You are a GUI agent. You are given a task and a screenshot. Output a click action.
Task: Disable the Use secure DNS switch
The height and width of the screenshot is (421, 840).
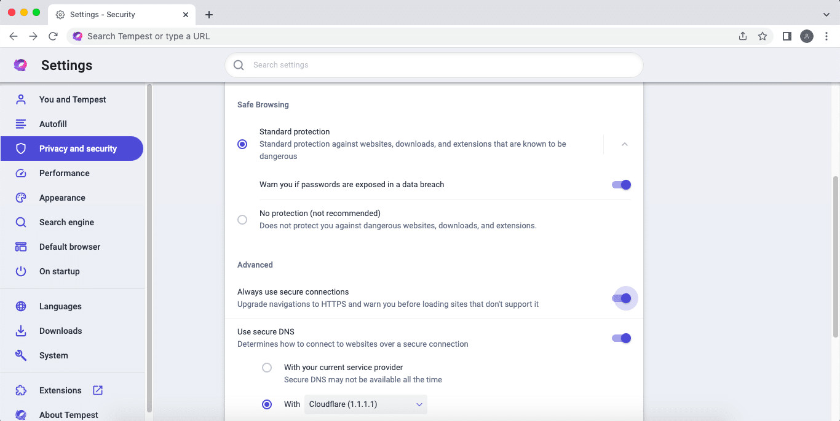click(x=622, y=338)
